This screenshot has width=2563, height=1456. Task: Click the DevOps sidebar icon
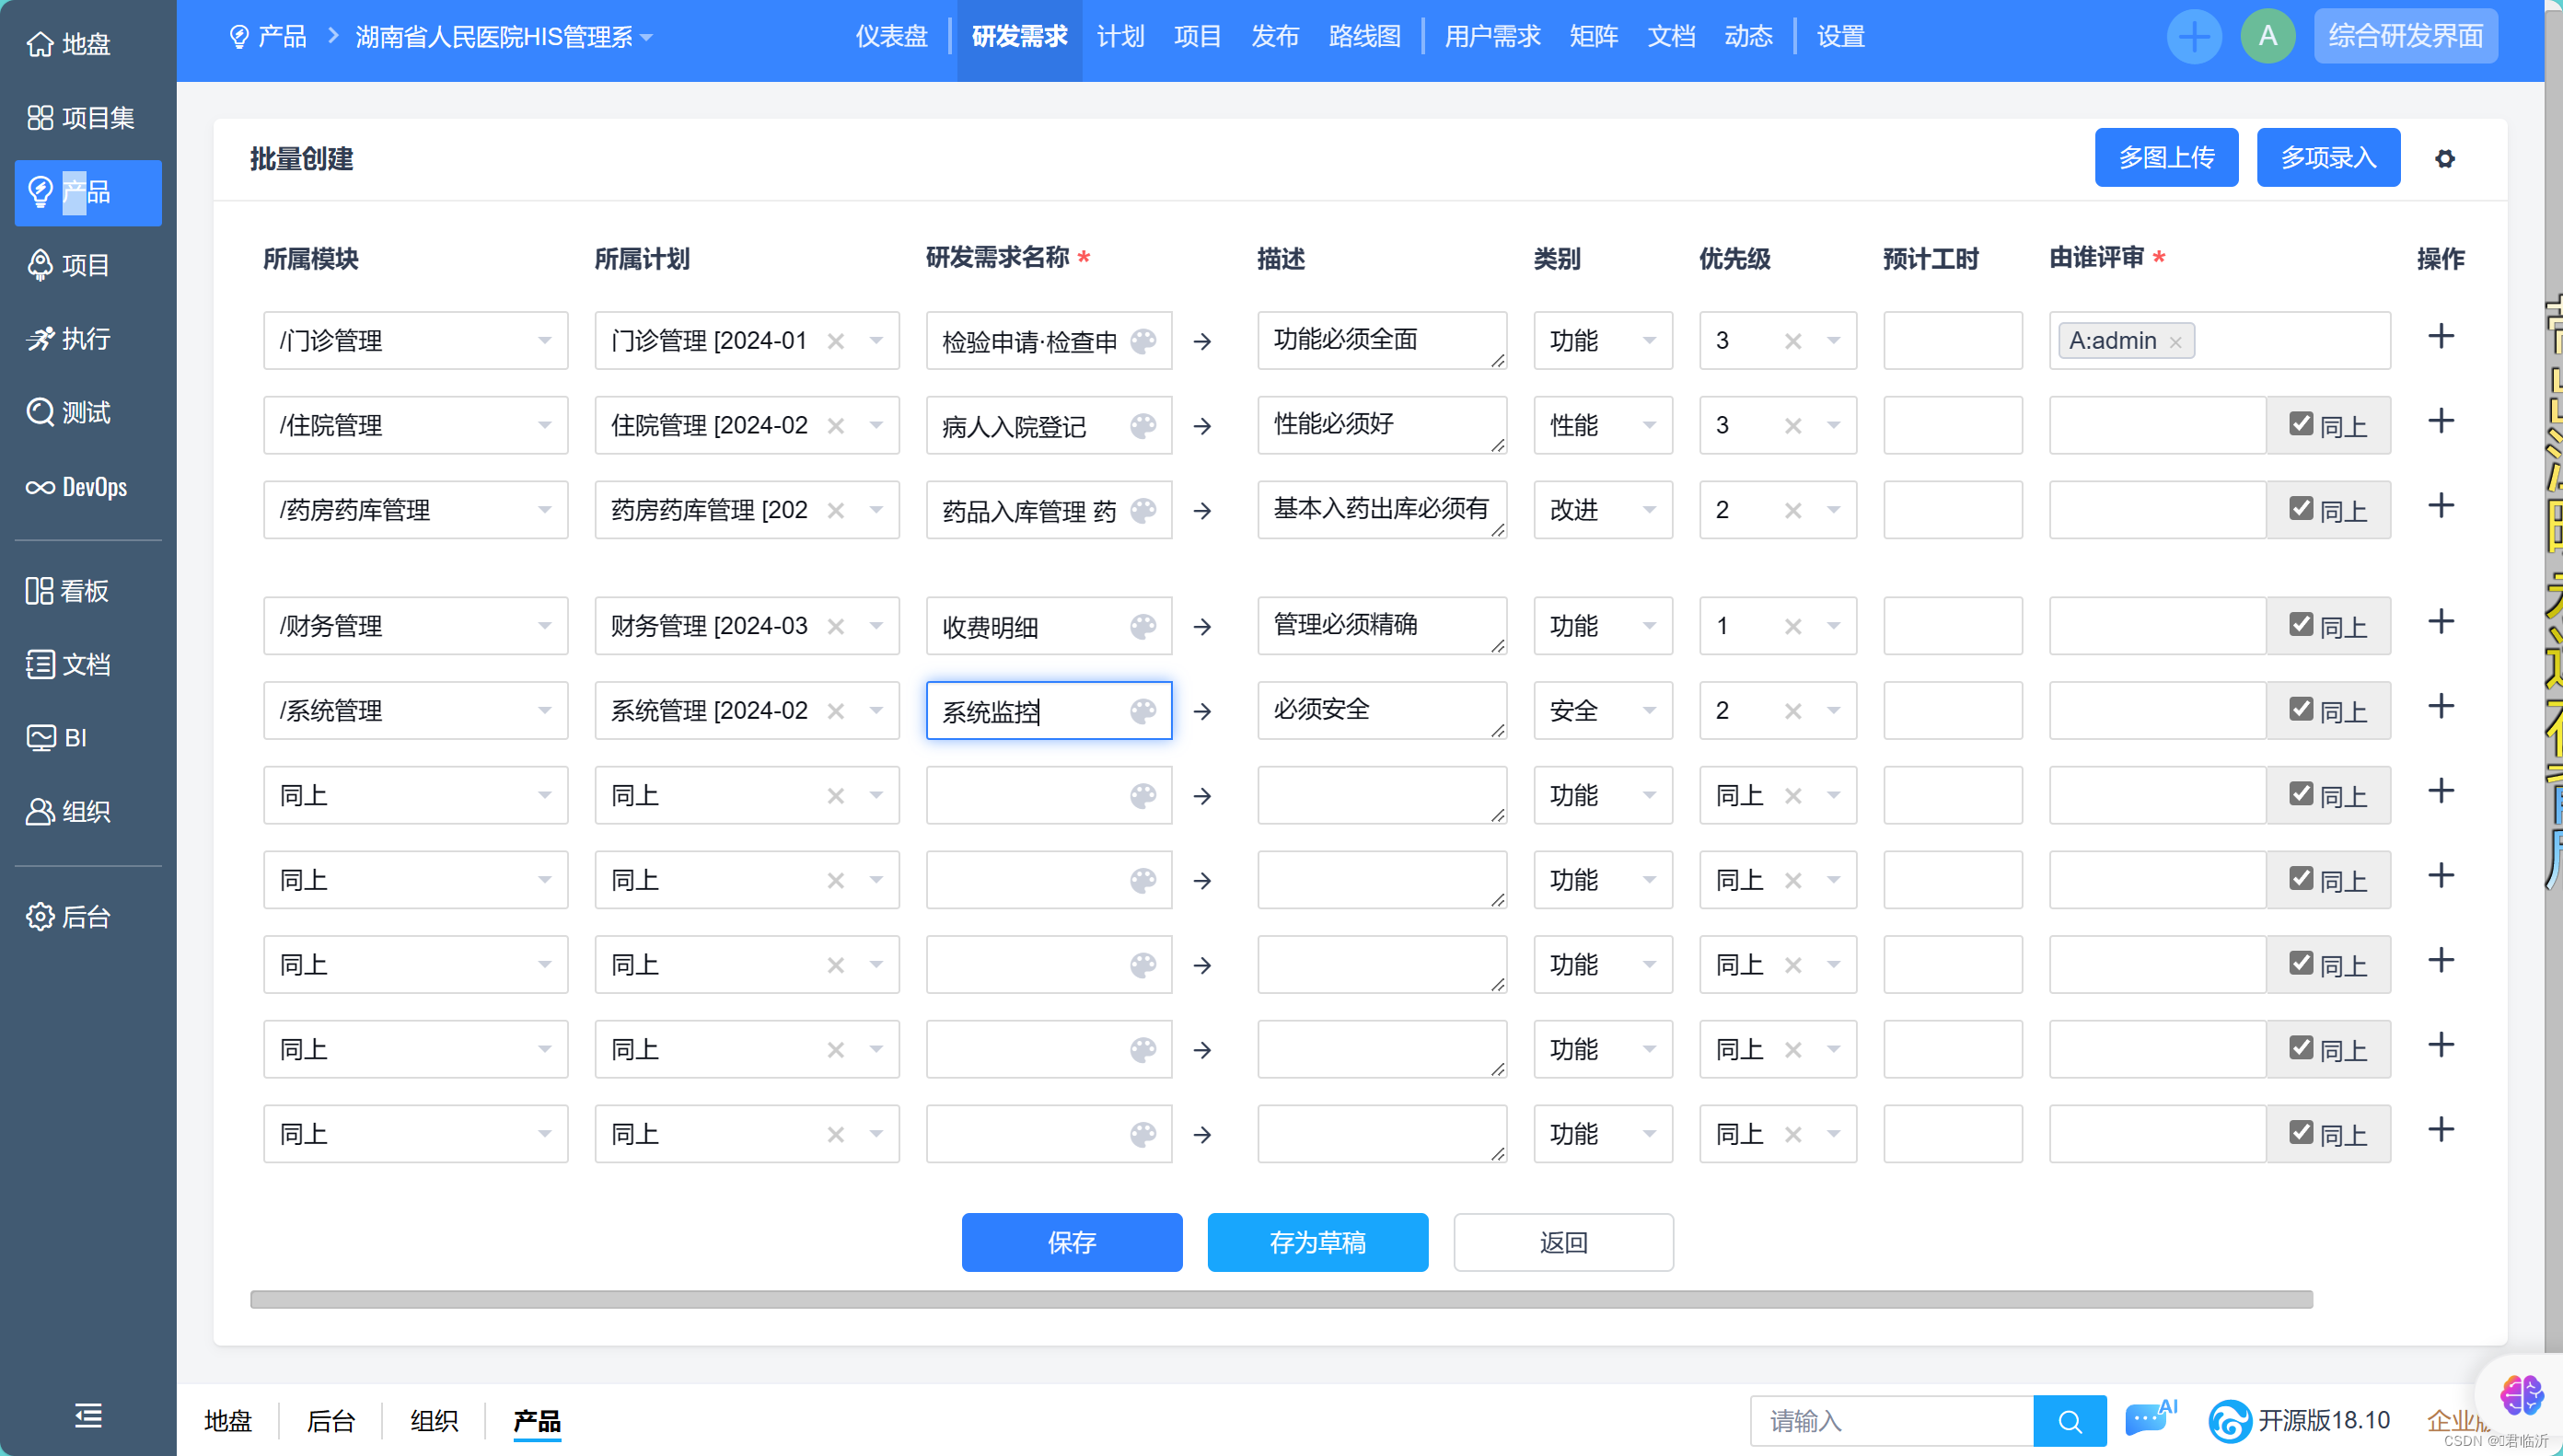(40, 487)
